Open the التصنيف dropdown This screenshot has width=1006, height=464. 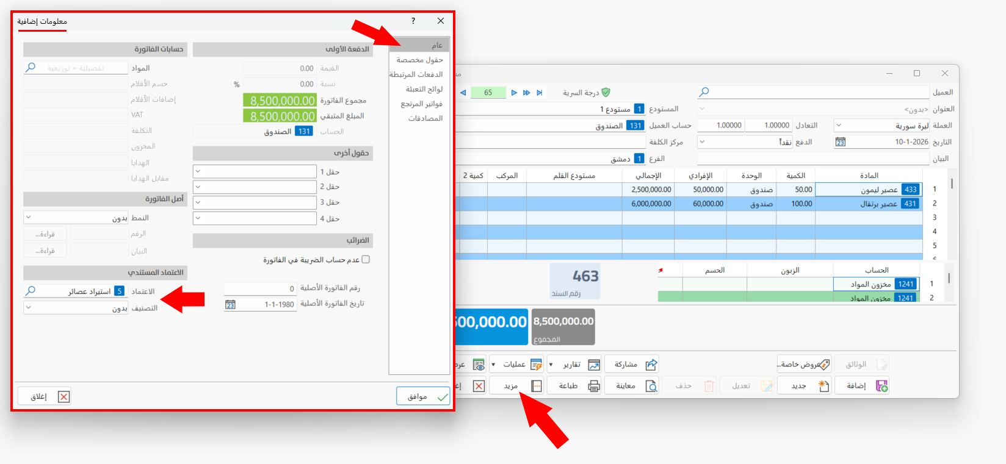29,308
